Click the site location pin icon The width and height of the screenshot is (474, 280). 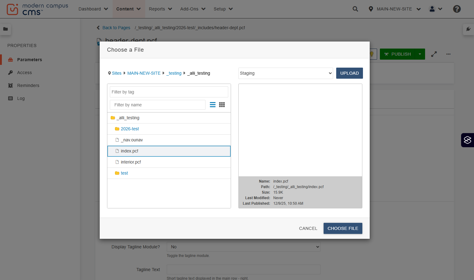[x=371, y=9]
